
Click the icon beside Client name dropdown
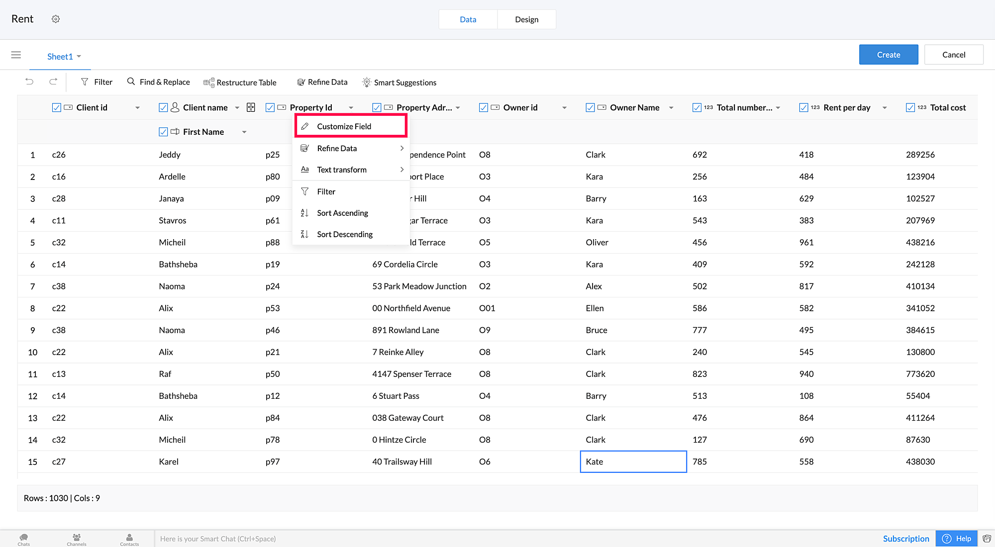(251, 107)
